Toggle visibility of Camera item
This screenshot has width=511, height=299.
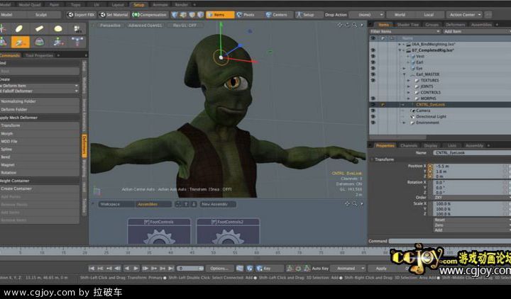[x=373, y=111]
